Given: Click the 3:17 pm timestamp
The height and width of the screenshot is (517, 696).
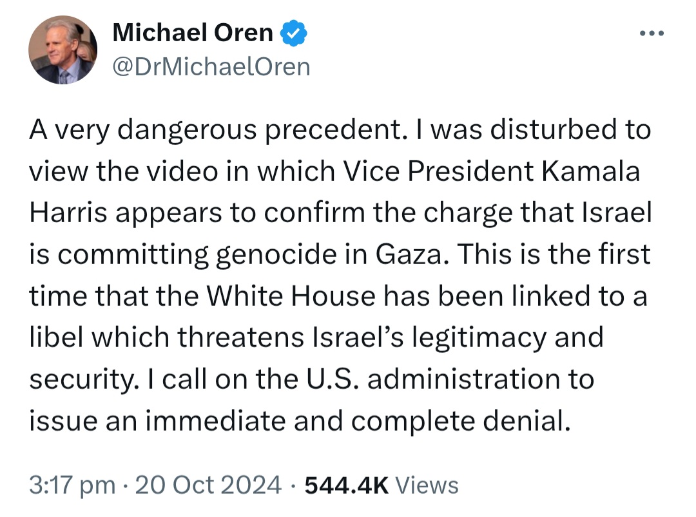Looking at the screenshot, I should tap(72, 485).
